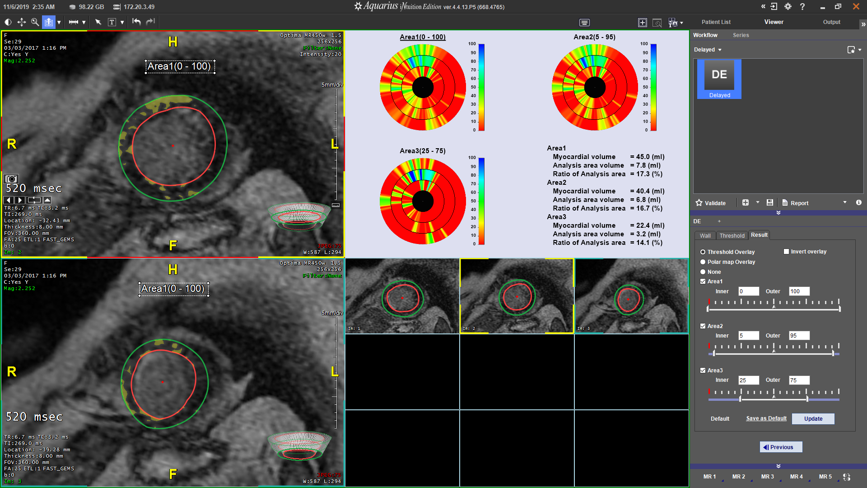Select None overlay radio button
The image size is (867, 488).
[x=703, y=272]
